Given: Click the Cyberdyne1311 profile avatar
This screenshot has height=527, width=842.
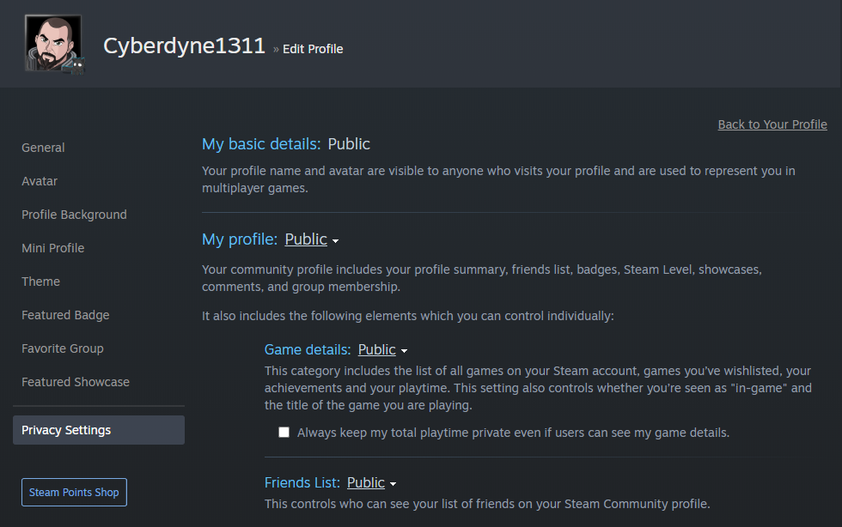Looking at the screenshot, I should tap(53, 44).
